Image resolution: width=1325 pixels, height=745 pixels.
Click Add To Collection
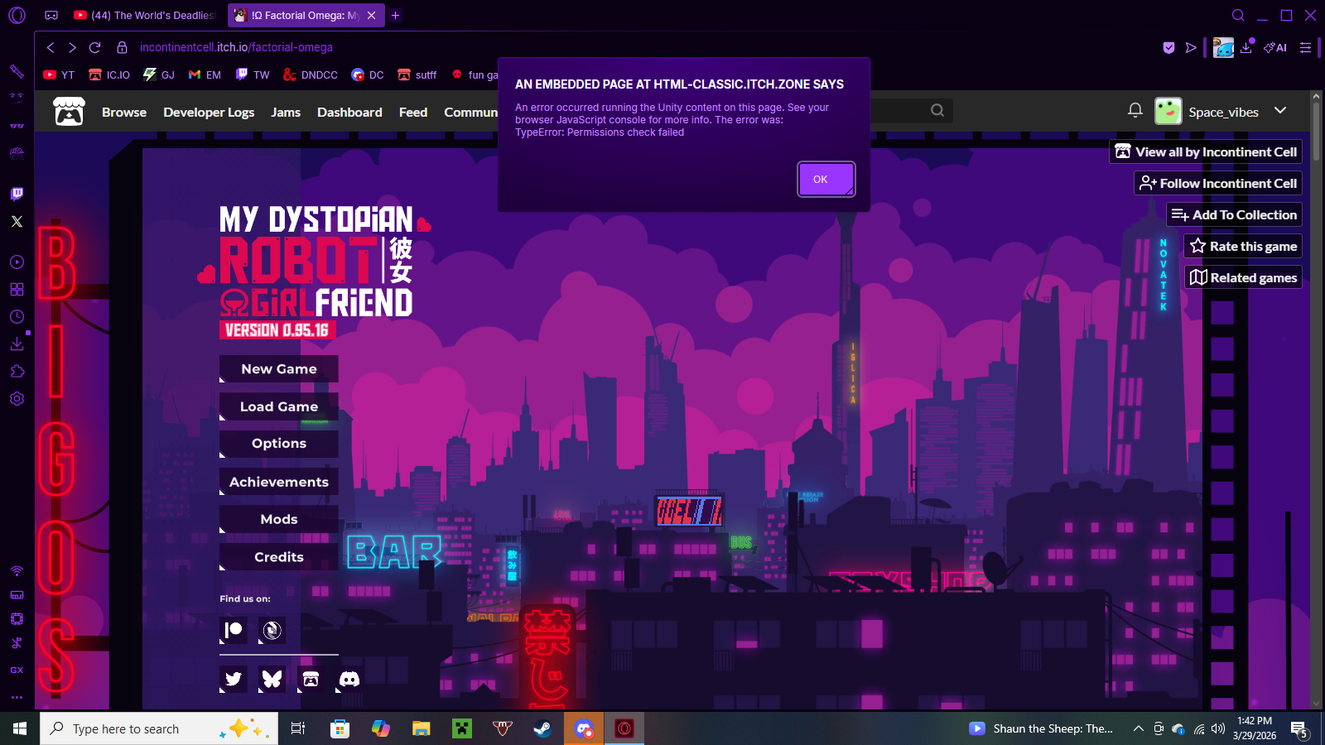tap(1235, 214)
